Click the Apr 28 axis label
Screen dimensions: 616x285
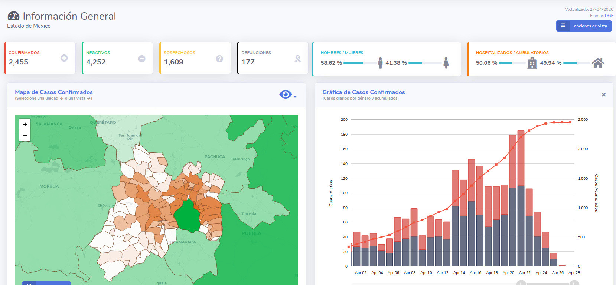coord(574,272)
